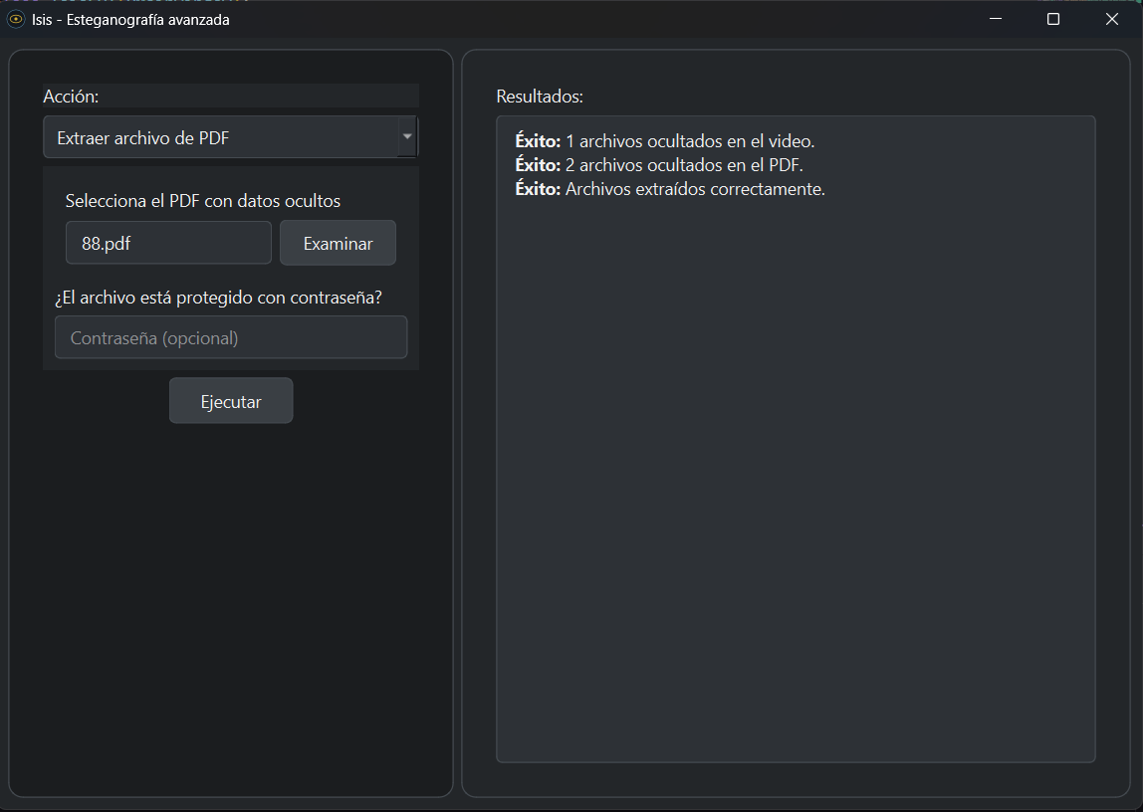Click empty left panel space below Ejecutar
Viewport: 1143px width, 812px height.
[231, 597]
